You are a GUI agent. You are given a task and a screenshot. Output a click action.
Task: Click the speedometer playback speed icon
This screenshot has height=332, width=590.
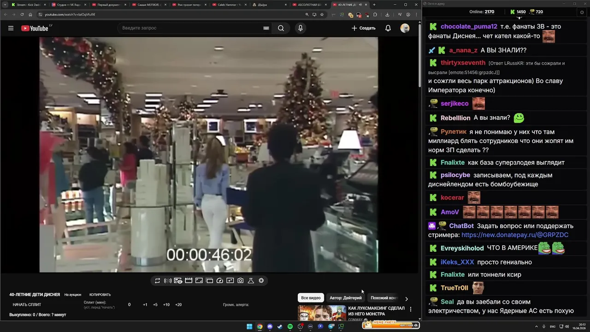tap(220, 280)
